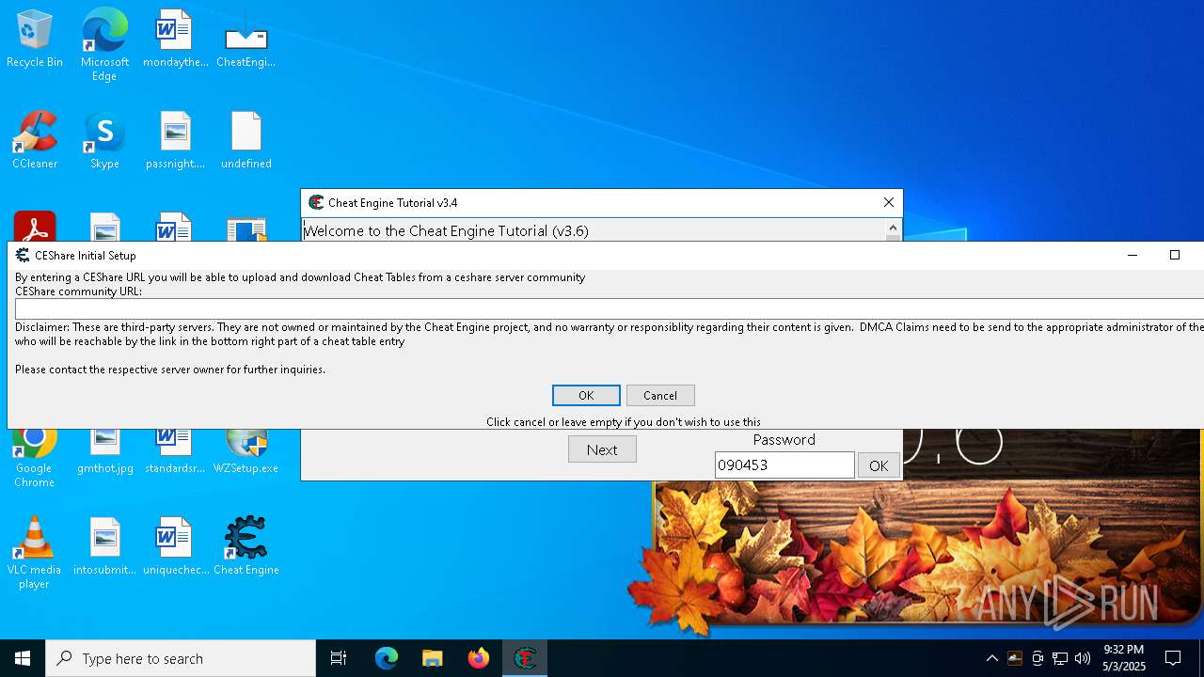Select the CheatEngi installer desktop icon
The width and height of the screenshot is (1204, 677).
pos(246,39)
